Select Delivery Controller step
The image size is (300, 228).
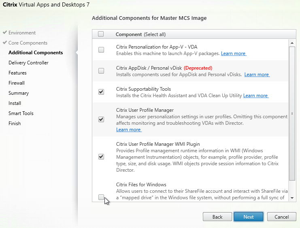[x=28, y=63]
